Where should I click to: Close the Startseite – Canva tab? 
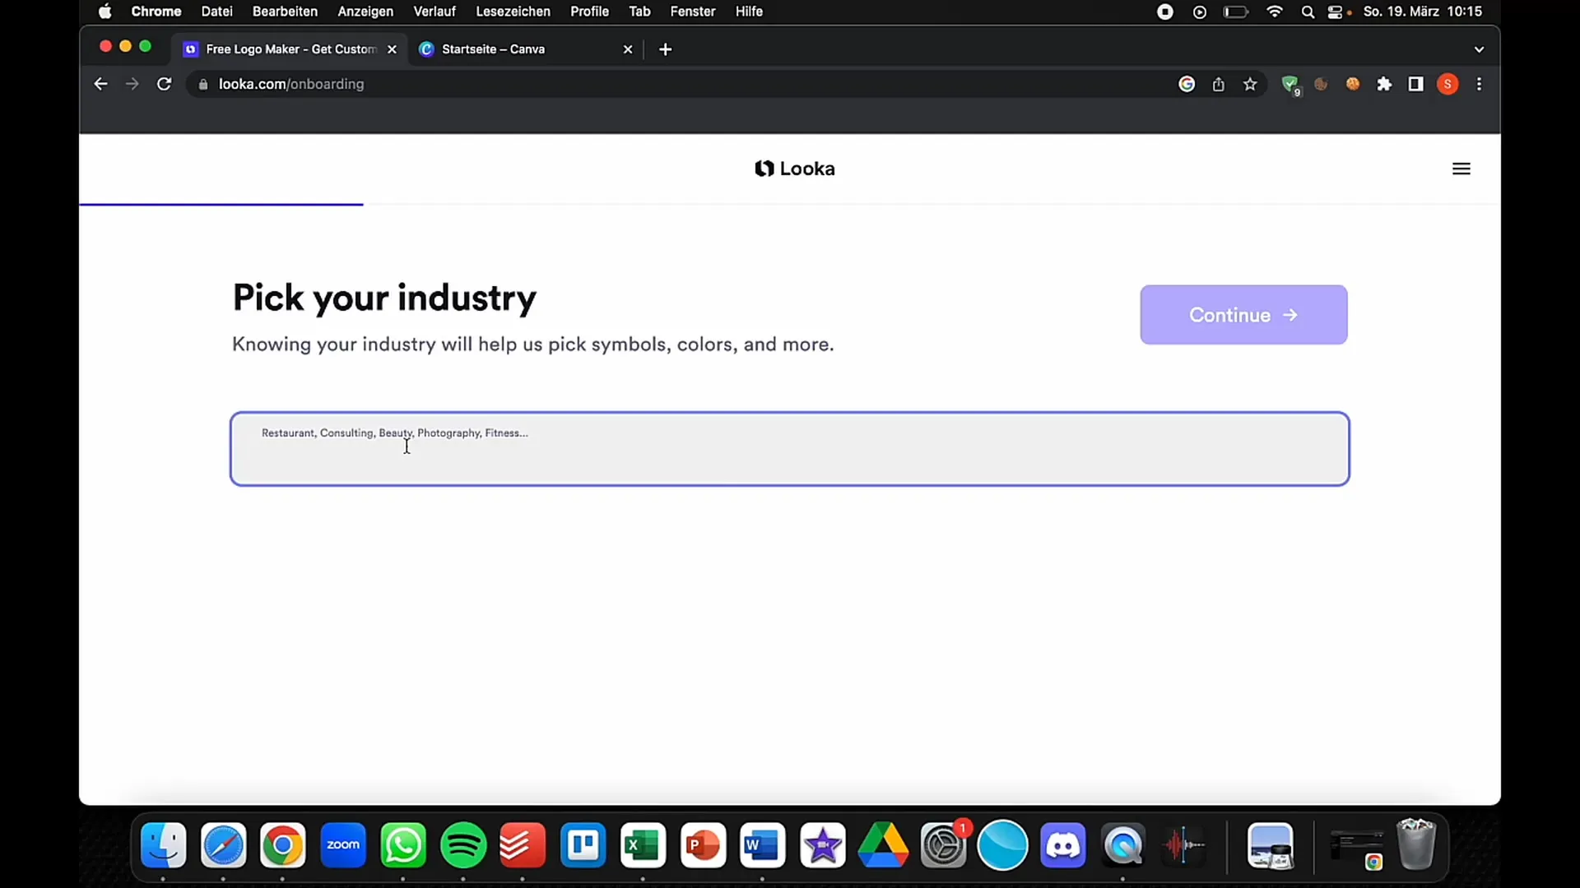click(x=628, y=49)
